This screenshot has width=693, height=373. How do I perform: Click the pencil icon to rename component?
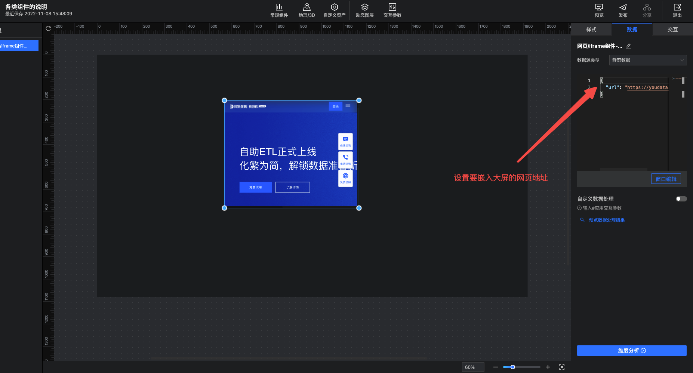tap(628, 46)
